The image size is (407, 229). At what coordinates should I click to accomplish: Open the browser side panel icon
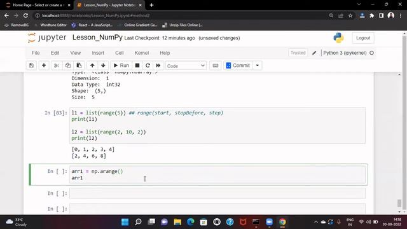pyautogui.click(x=382, y=15)
